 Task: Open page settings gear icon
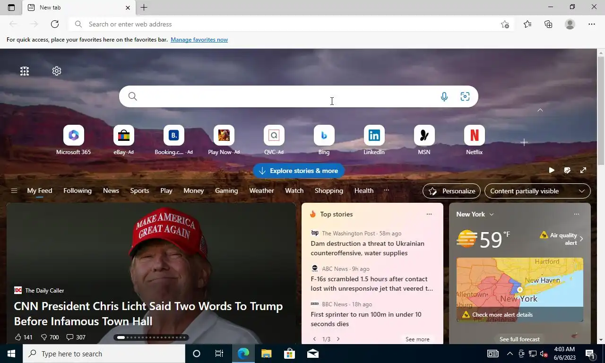(x=57, y=71)
